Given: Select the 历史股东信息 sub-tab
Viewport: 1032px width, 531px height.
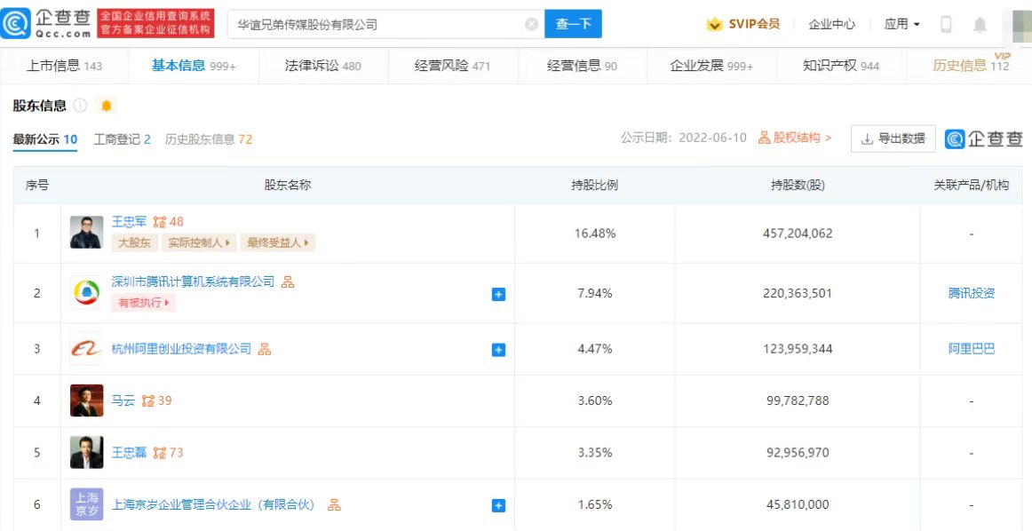Looking at the screenshot, I should point(208,139).
